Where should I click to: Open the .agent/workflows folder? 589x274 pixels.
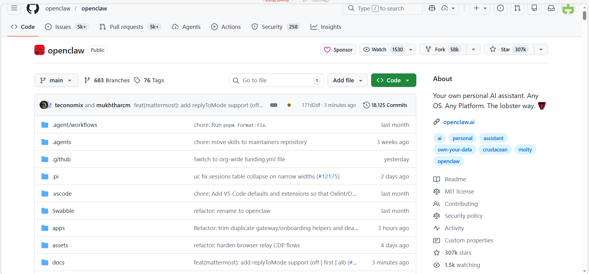[75, 125]
